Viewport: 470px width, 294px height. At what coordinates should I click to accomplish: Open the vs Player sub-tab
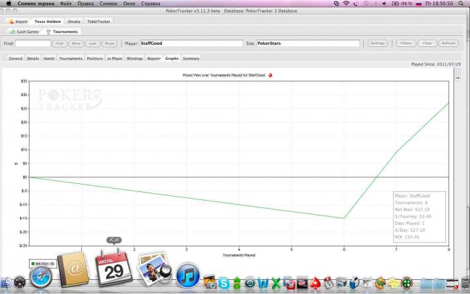click(x=115, y=58)
